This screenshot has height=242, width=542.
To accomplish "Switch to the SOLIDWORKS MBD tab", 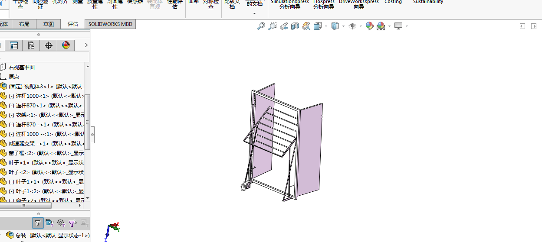I will tap(110, 24).
